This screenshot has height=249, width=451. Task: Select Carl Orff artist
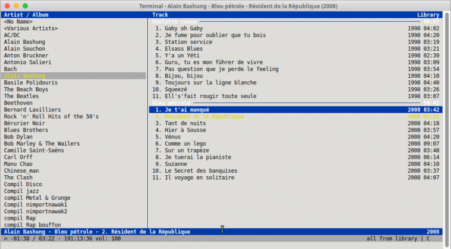pyautogui.click(x=18, y=157)
